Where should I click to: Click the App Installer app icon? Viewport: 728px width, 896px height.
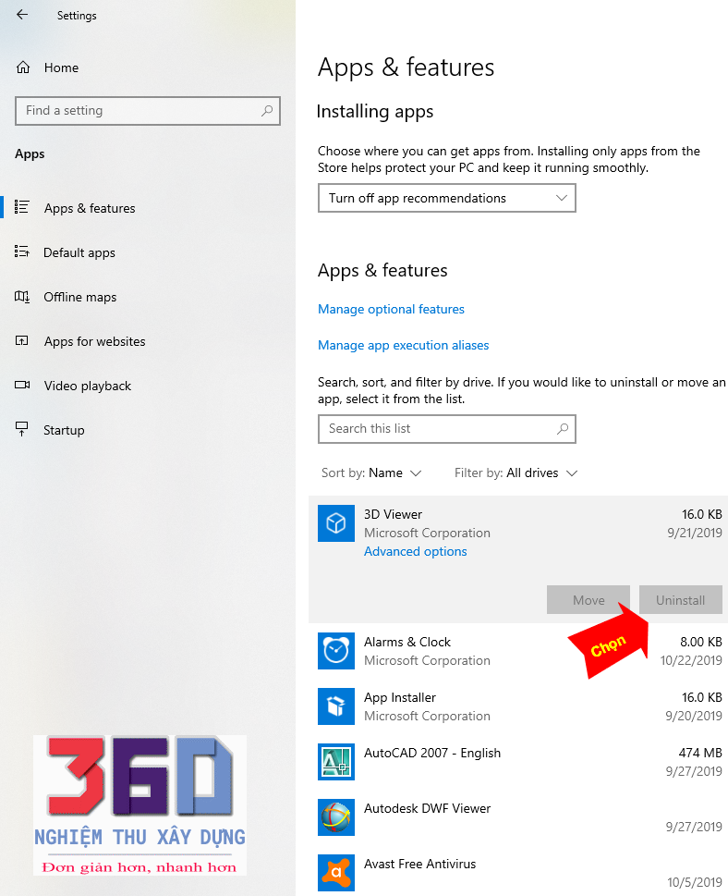pyautogui.click(x=335, y=706)
